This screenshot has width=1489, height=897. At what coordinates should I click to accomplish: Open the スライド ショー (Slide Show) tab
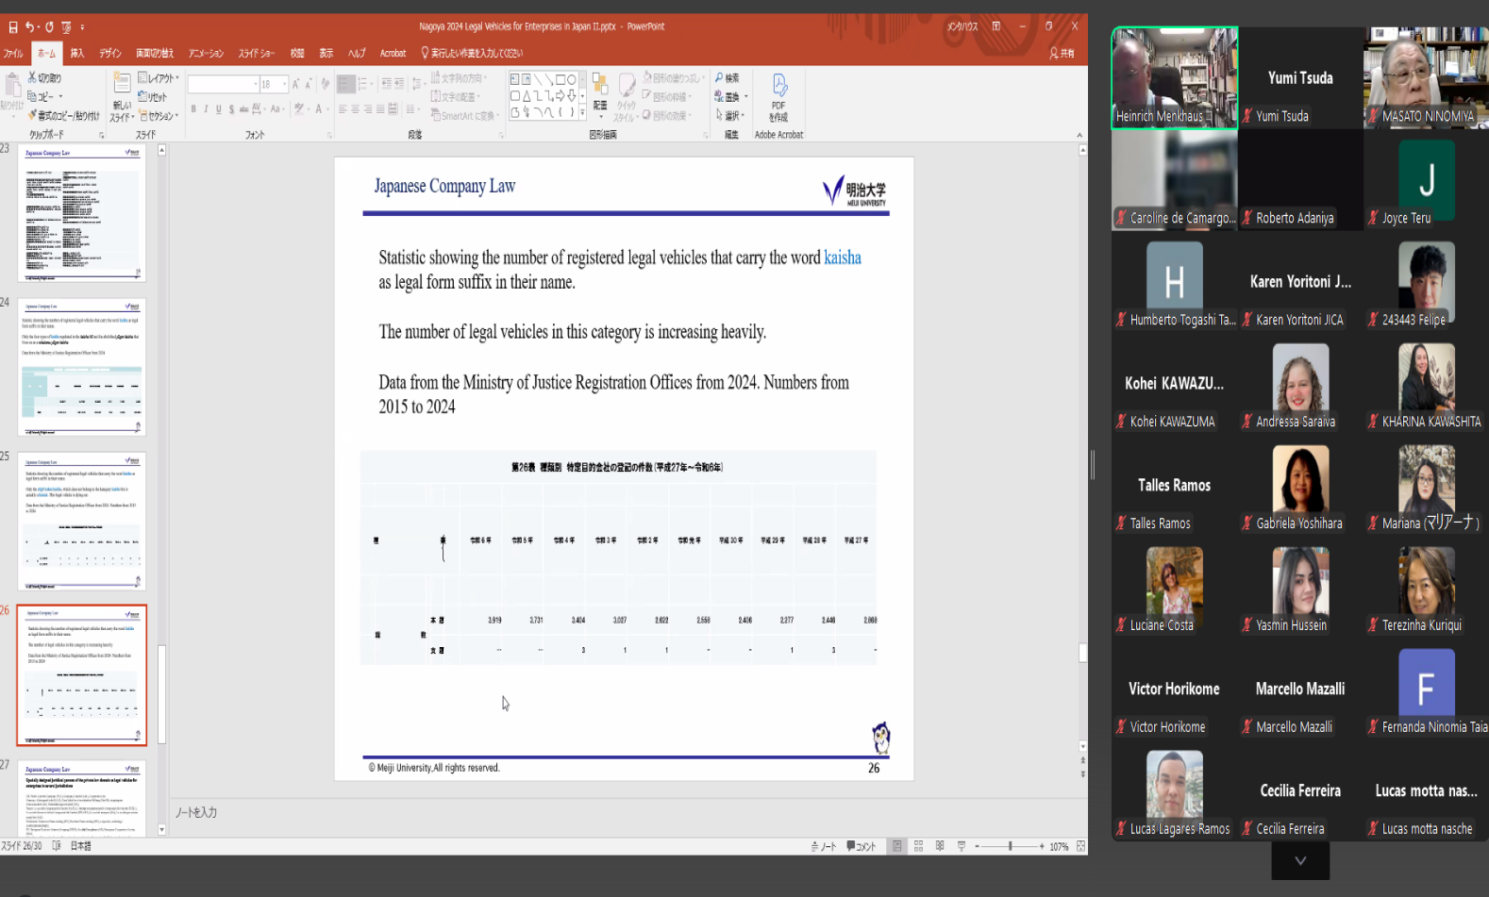256,54
